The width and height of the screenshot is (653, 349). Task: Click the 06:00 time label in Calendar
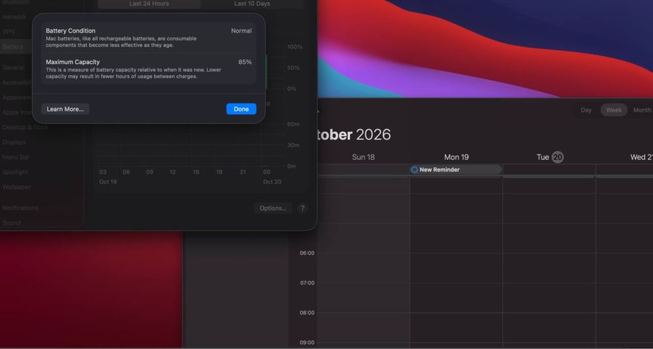tap(307, 253)
